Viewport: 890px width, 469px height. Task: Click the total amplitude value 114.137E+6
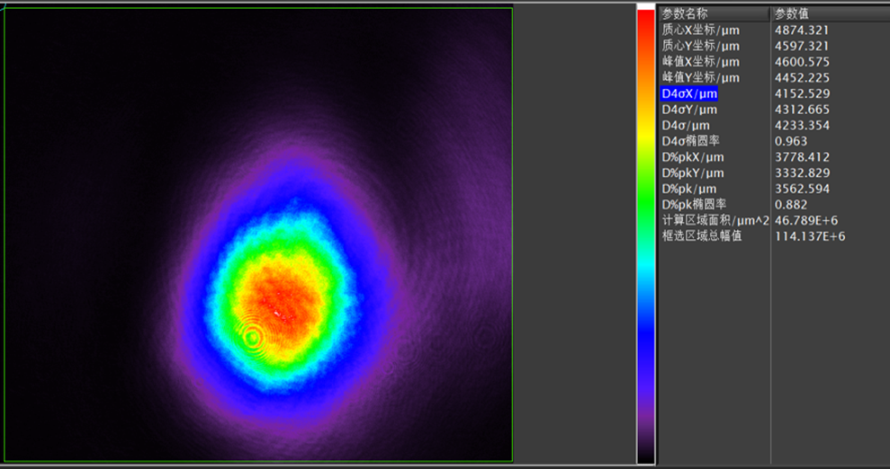[x=810, y=236]
